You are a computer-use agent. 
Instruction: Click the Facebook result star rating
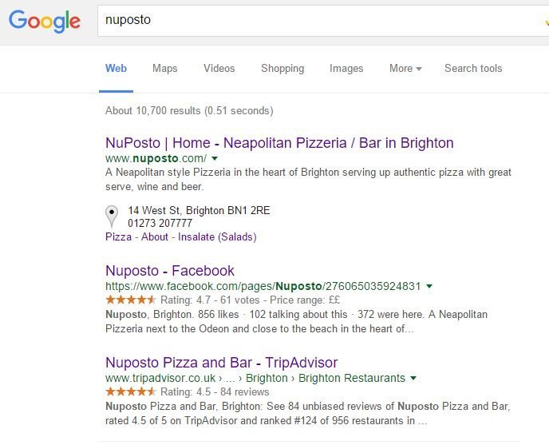point(131,300)
